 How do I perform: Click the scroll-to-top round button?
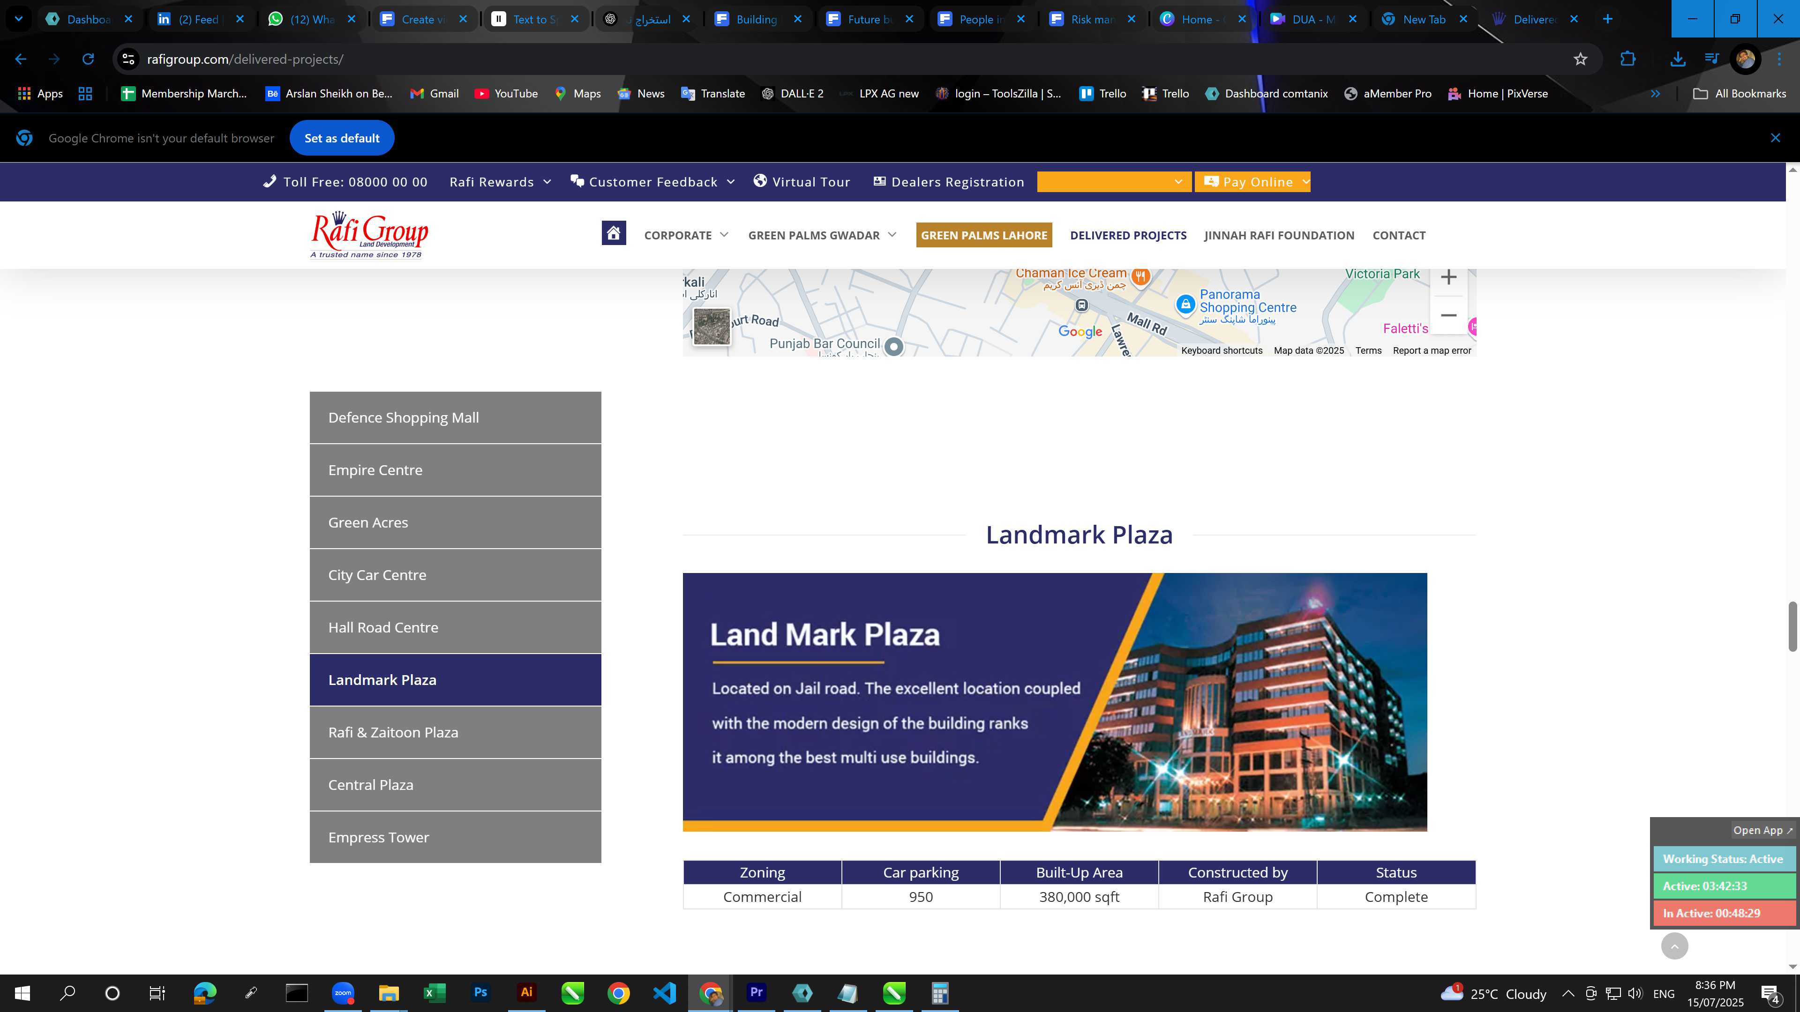coord(1674,945)
